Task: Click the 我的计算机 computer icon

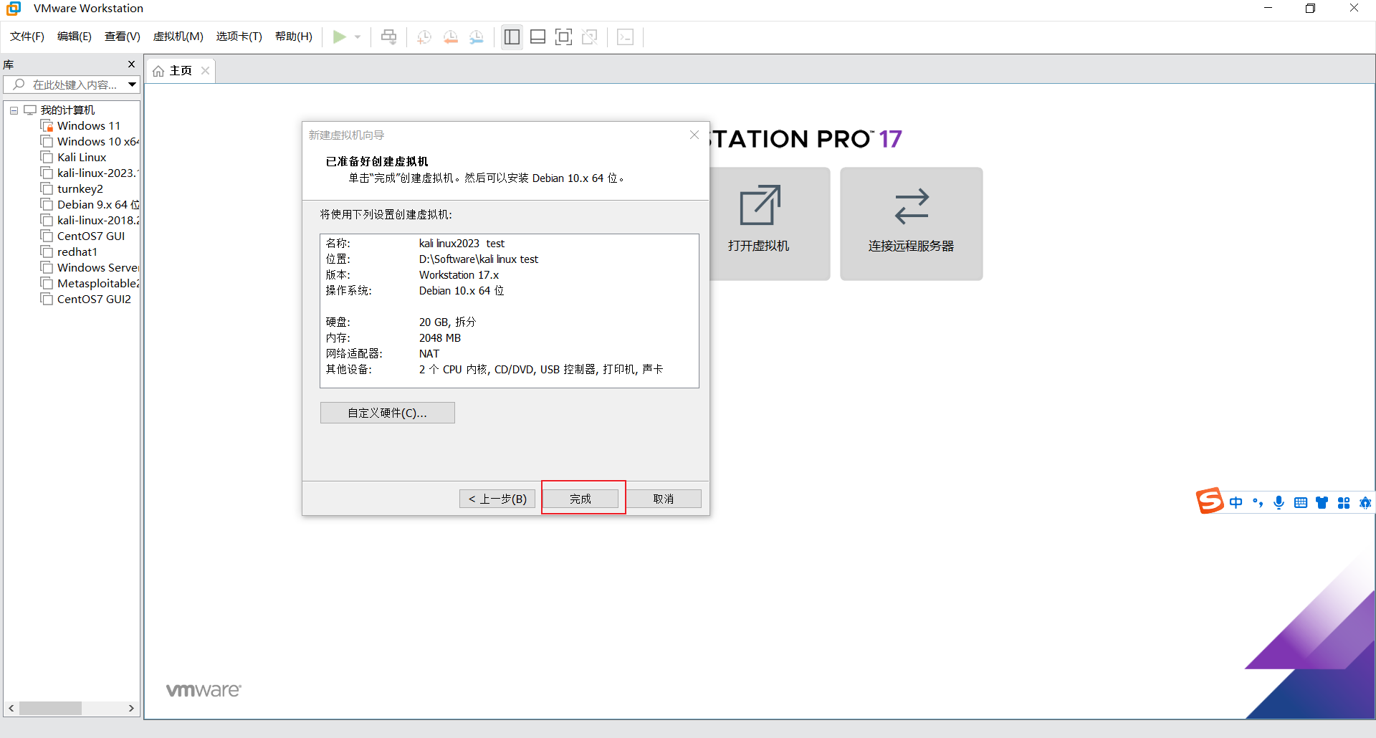Action: click(x=30, y=110)
